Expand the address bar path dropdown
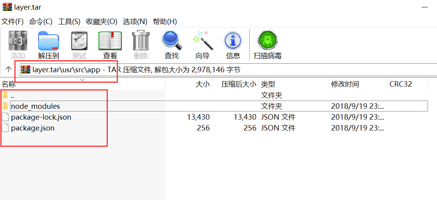437x200 pixels. coord(82,80)
